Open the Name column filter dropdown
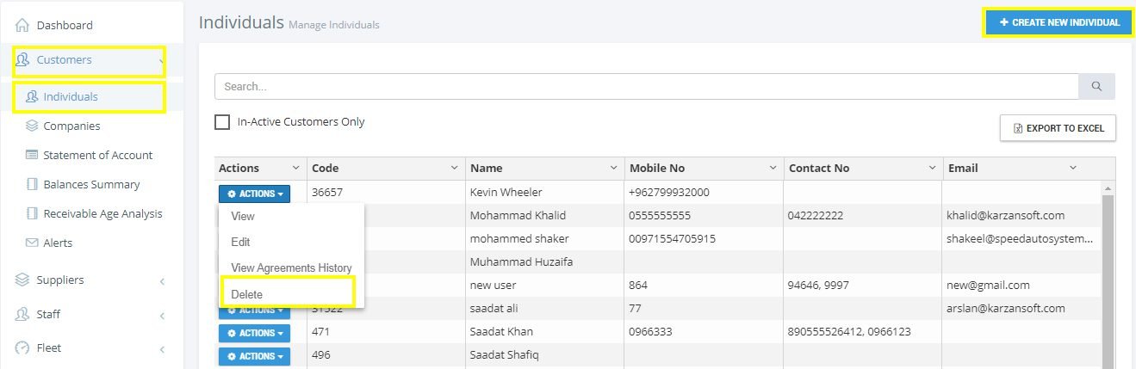This screenshot has height=369, width=1136. pyautogui.click(x=614, y=168)
